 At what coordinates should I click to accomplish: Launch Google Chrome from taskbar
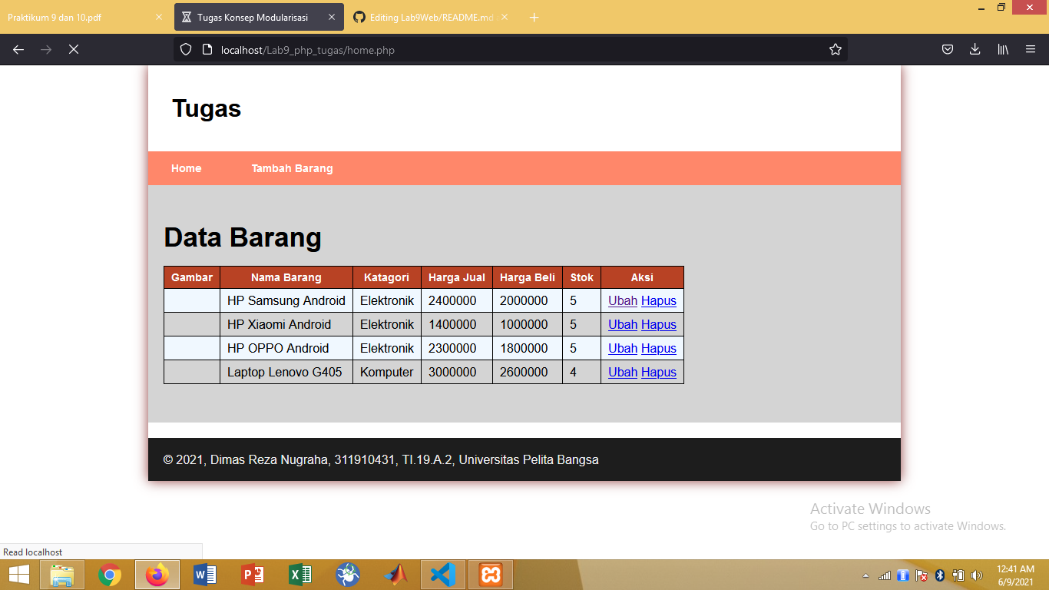tap(110, 575)
